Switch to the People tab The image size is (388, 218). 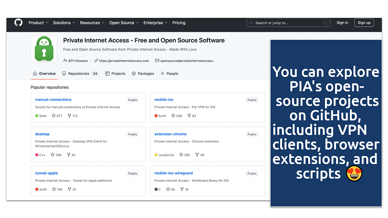point(169,74)
